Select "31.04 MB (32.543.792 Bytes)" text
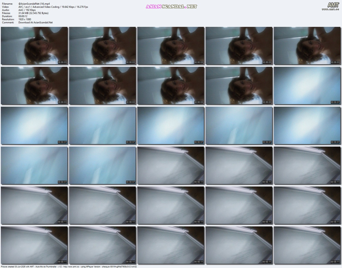This screenshot has width=342, height=268. pyautogui.click(x=33, y=13)
